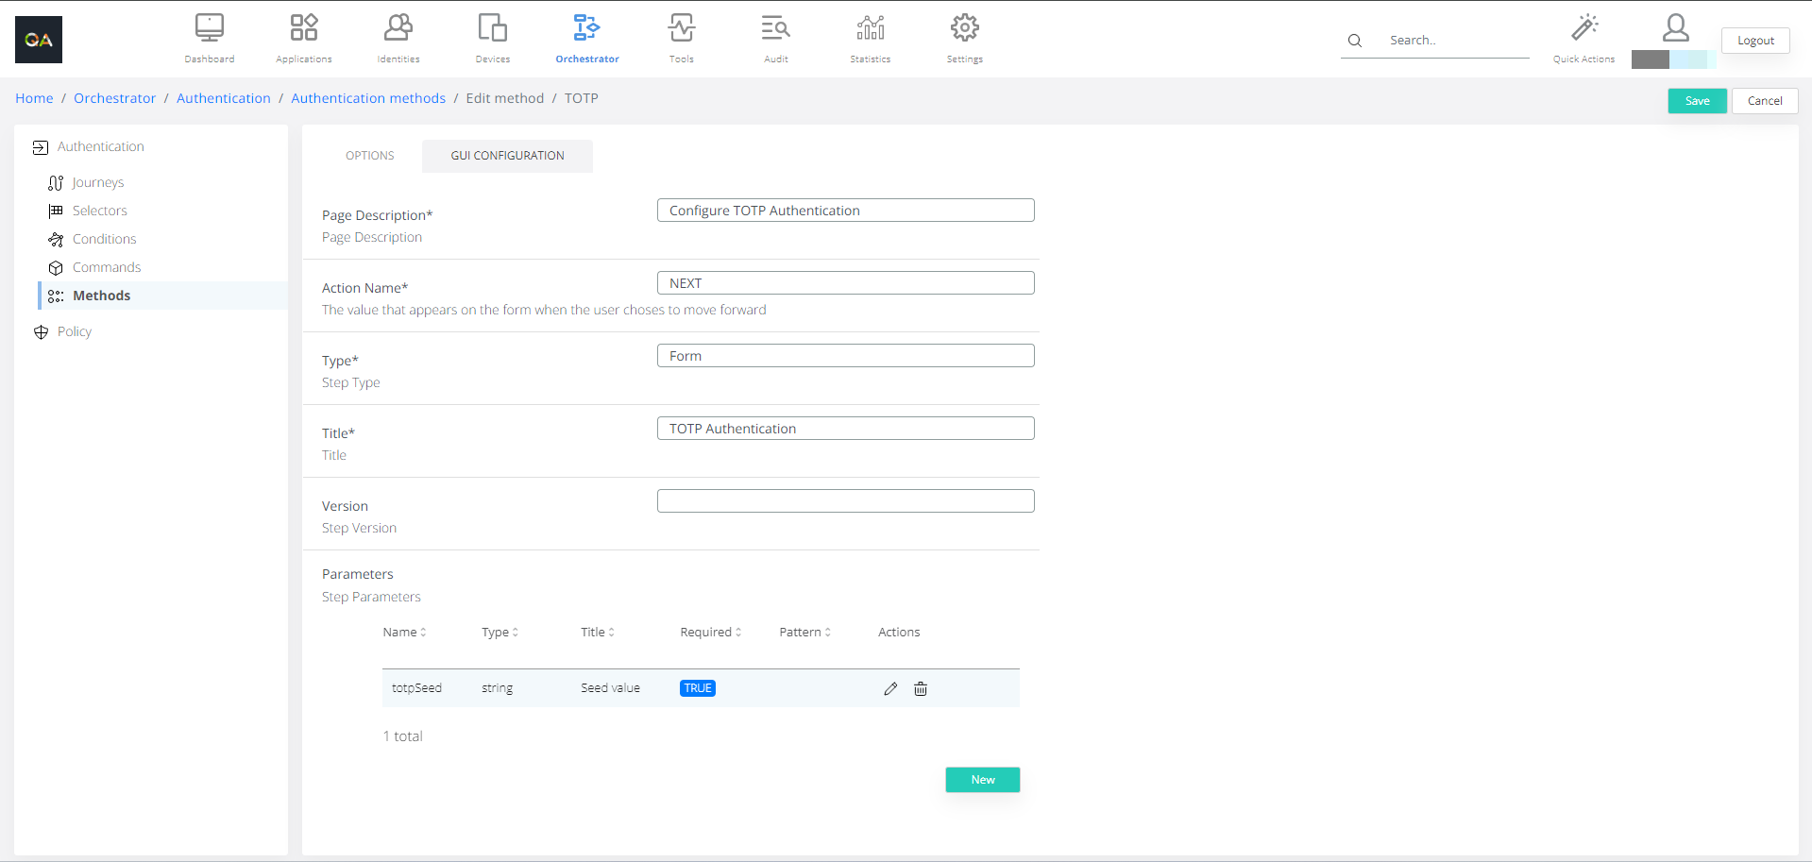Click the empty Version input field
The width and height of the screenshot is (1812, 862).
pos(845,501)
